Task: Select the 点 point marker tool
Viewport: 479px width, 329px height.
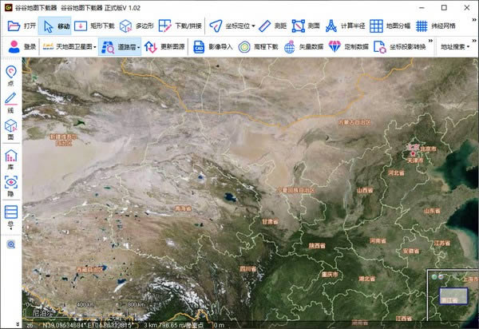Action: coord(11,75)
